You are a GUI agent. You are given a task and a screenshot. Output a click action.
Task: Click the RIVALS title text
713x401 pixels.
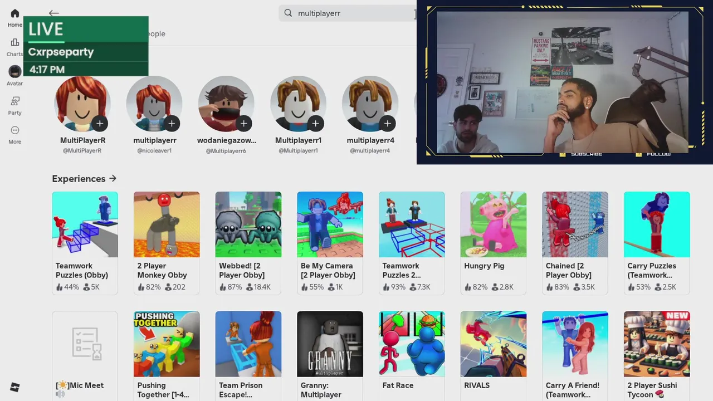pyautogui.click(x=477, y=385)
